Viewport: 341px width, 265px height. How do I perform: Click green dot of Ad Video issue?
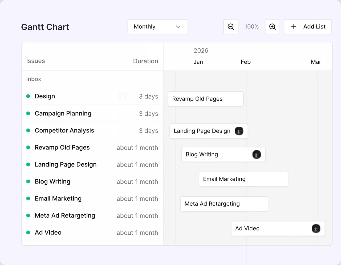click(28, 233)
